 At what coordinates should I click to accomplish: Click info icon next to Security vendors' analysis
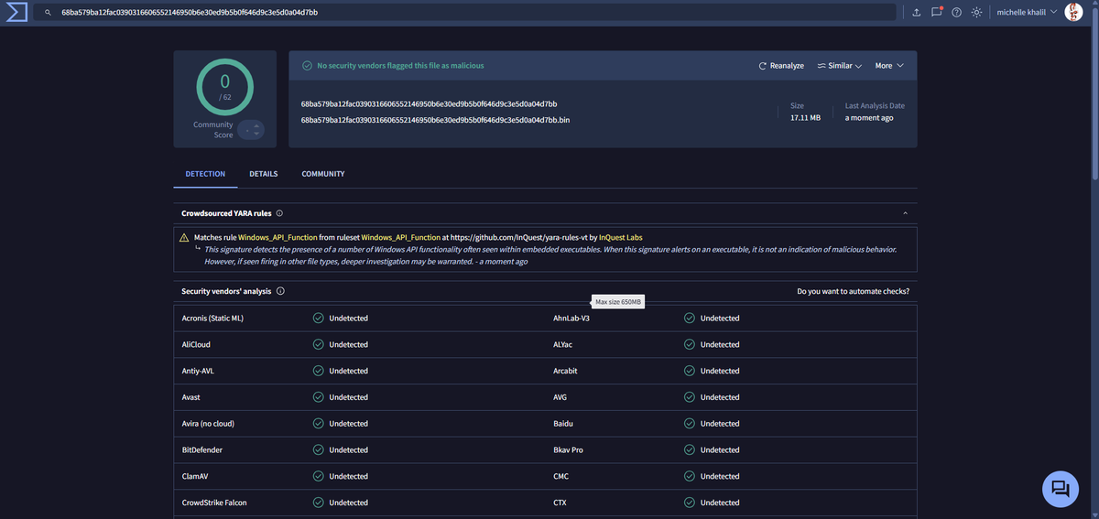[280, 291]
